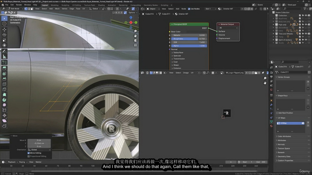Click the Z axis on navigation gizmo

[x=131, y=17]
